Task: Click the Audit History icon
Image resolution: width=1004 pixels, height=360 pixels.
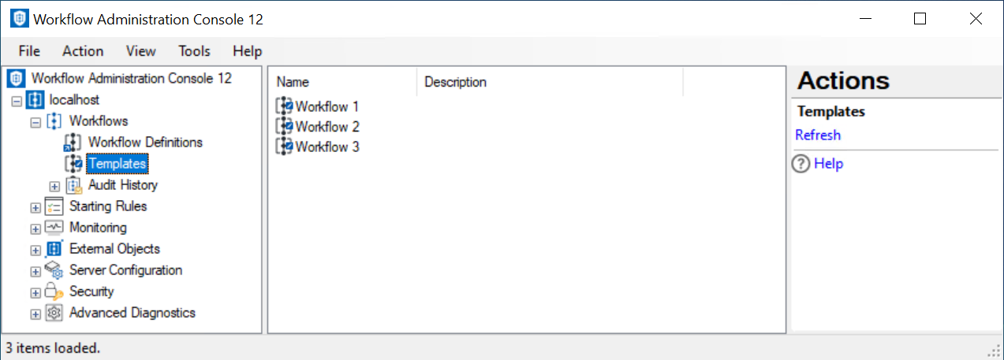Action: coord(74,185)
